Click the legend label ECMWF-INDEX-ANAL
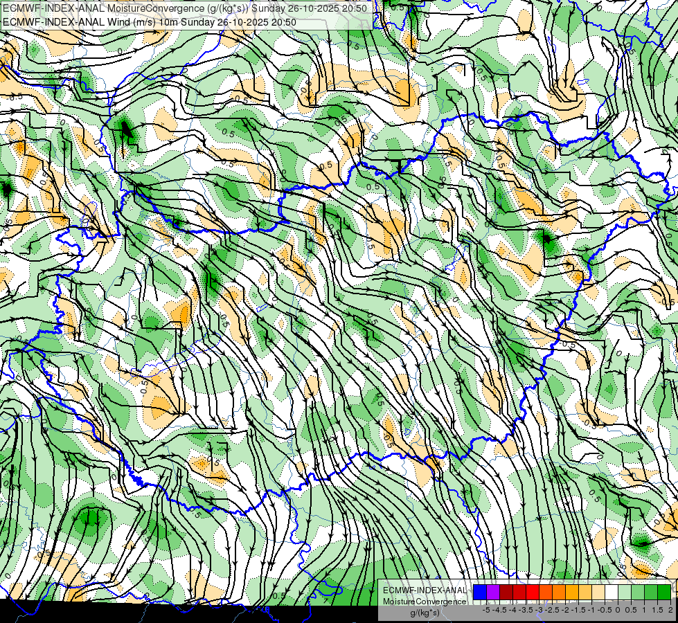678x623 pixels. 425,590
